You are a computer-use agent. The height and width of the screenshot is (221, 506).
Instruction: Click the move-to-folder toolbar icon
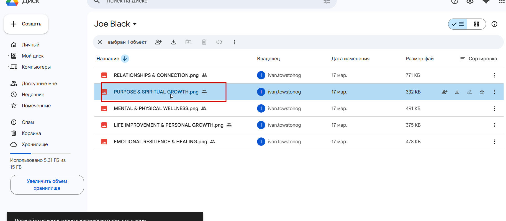point(188,42)
